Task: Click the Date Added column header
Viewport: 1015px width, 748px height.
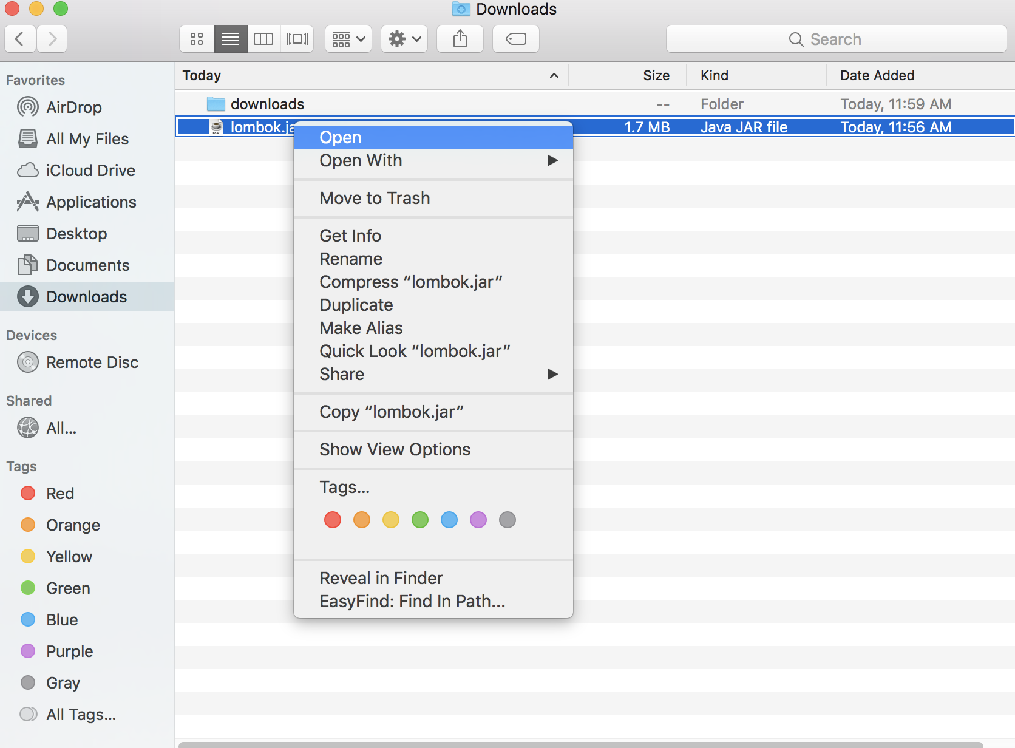Action: pyautogui.click(x=877, y=75)
